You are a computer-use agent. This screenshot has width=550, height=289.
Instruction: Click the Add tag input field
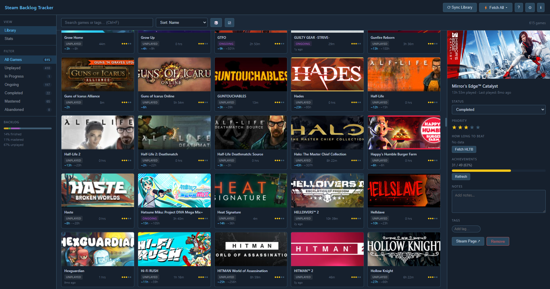tap(466, 229)
